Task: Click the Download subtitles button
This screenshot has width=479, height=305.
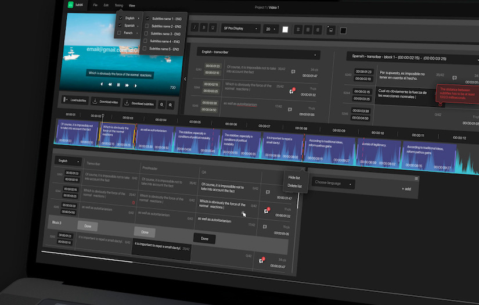Action: tap(139, 103)
